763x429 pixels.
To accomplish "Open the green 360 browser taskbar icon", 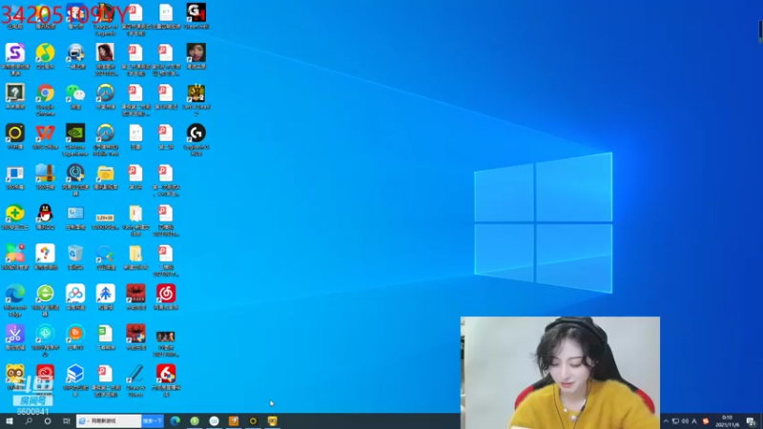I will [195, 420].
